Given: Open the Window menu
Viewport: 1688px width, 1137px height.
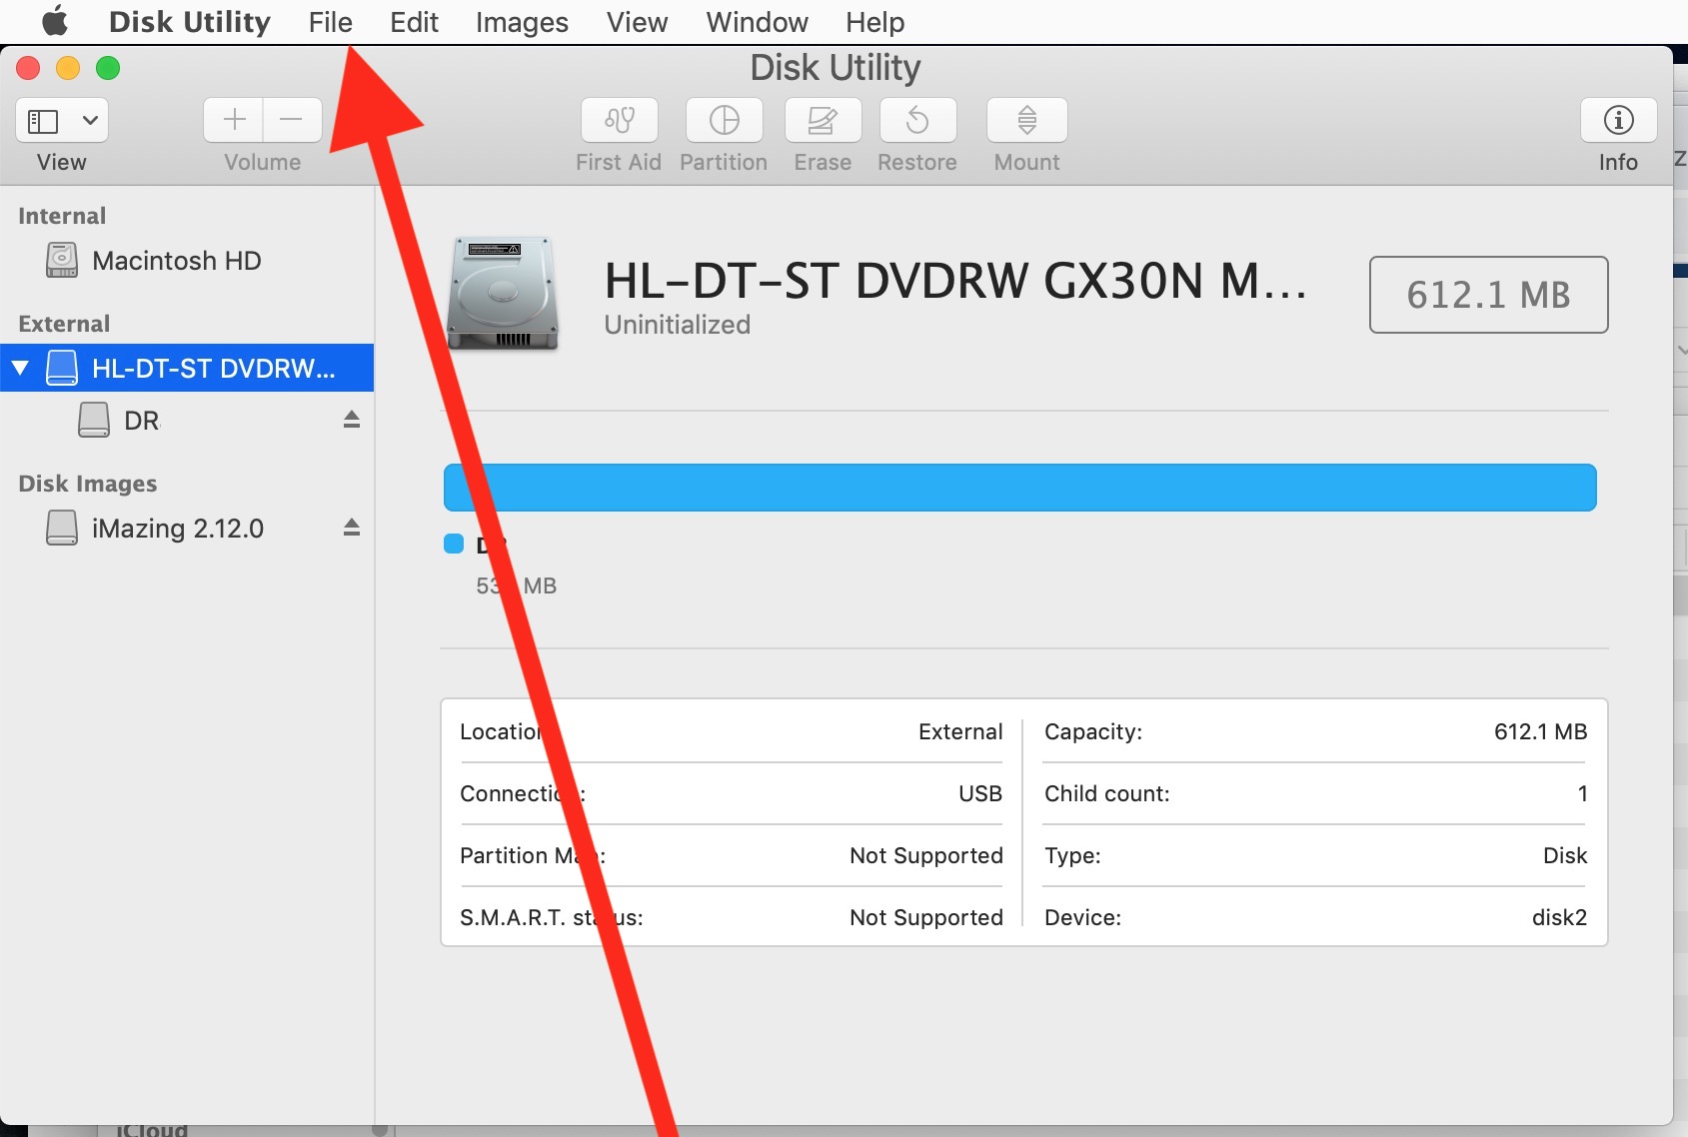Looking at the screenshot, I should point(757,22).
